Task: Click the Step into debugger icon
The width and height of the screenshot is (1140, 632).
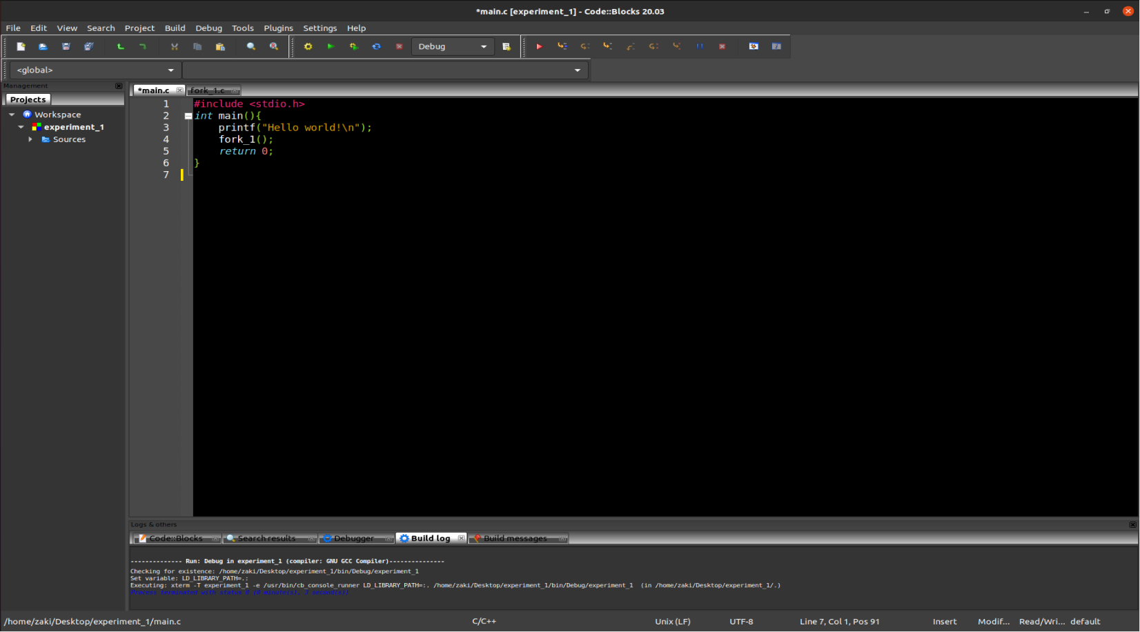Action: tap(607, 46)
